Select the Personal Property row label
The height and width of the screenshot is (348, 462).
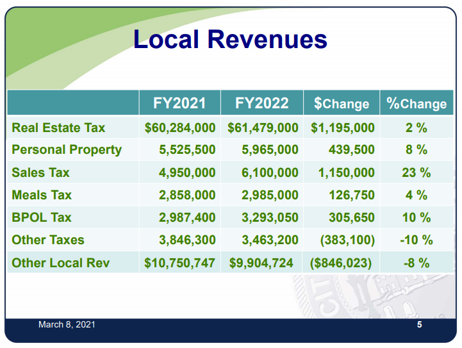point(67,150)
